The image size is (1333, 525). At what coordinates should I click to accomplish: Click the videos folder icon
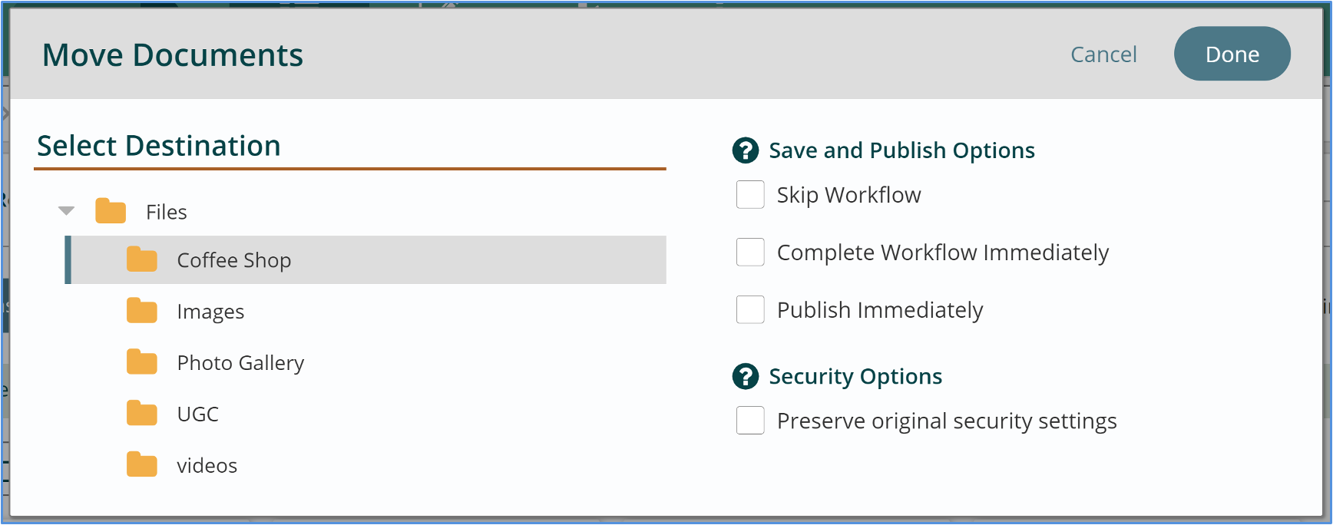pyautogui.click(x=142, y=465)
